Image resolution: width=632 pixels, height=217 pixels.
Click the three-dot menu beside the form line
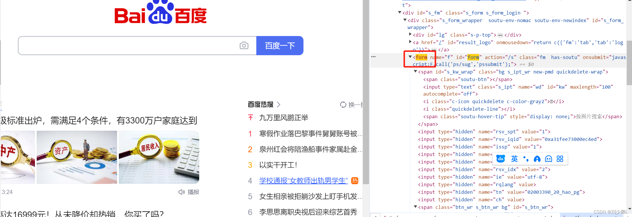(373, 57)
